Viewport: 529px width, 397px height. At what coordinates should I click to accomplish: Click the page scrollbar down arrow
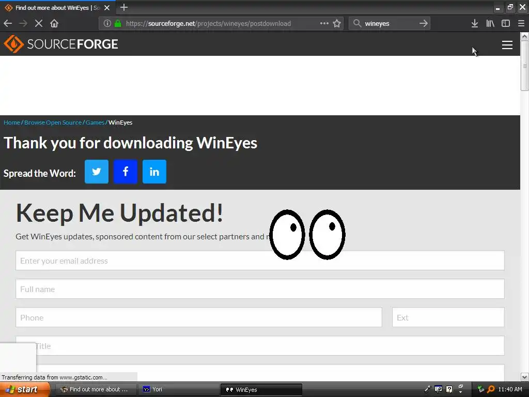tap(524, 377)
